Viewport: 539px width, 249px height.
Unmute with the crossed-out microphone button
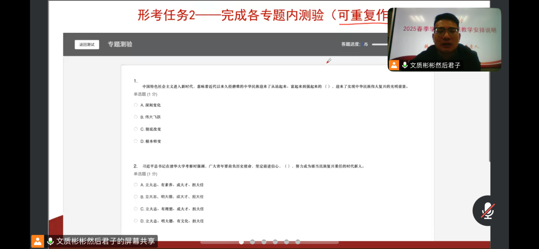coord(487,211)
